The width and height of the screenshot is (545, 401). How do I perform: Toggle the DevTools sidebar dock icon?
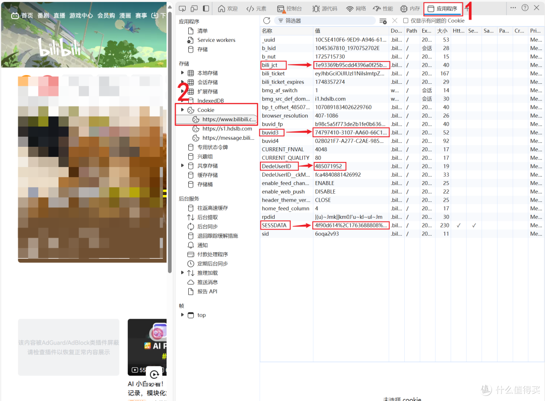click(x=206, y=9)
